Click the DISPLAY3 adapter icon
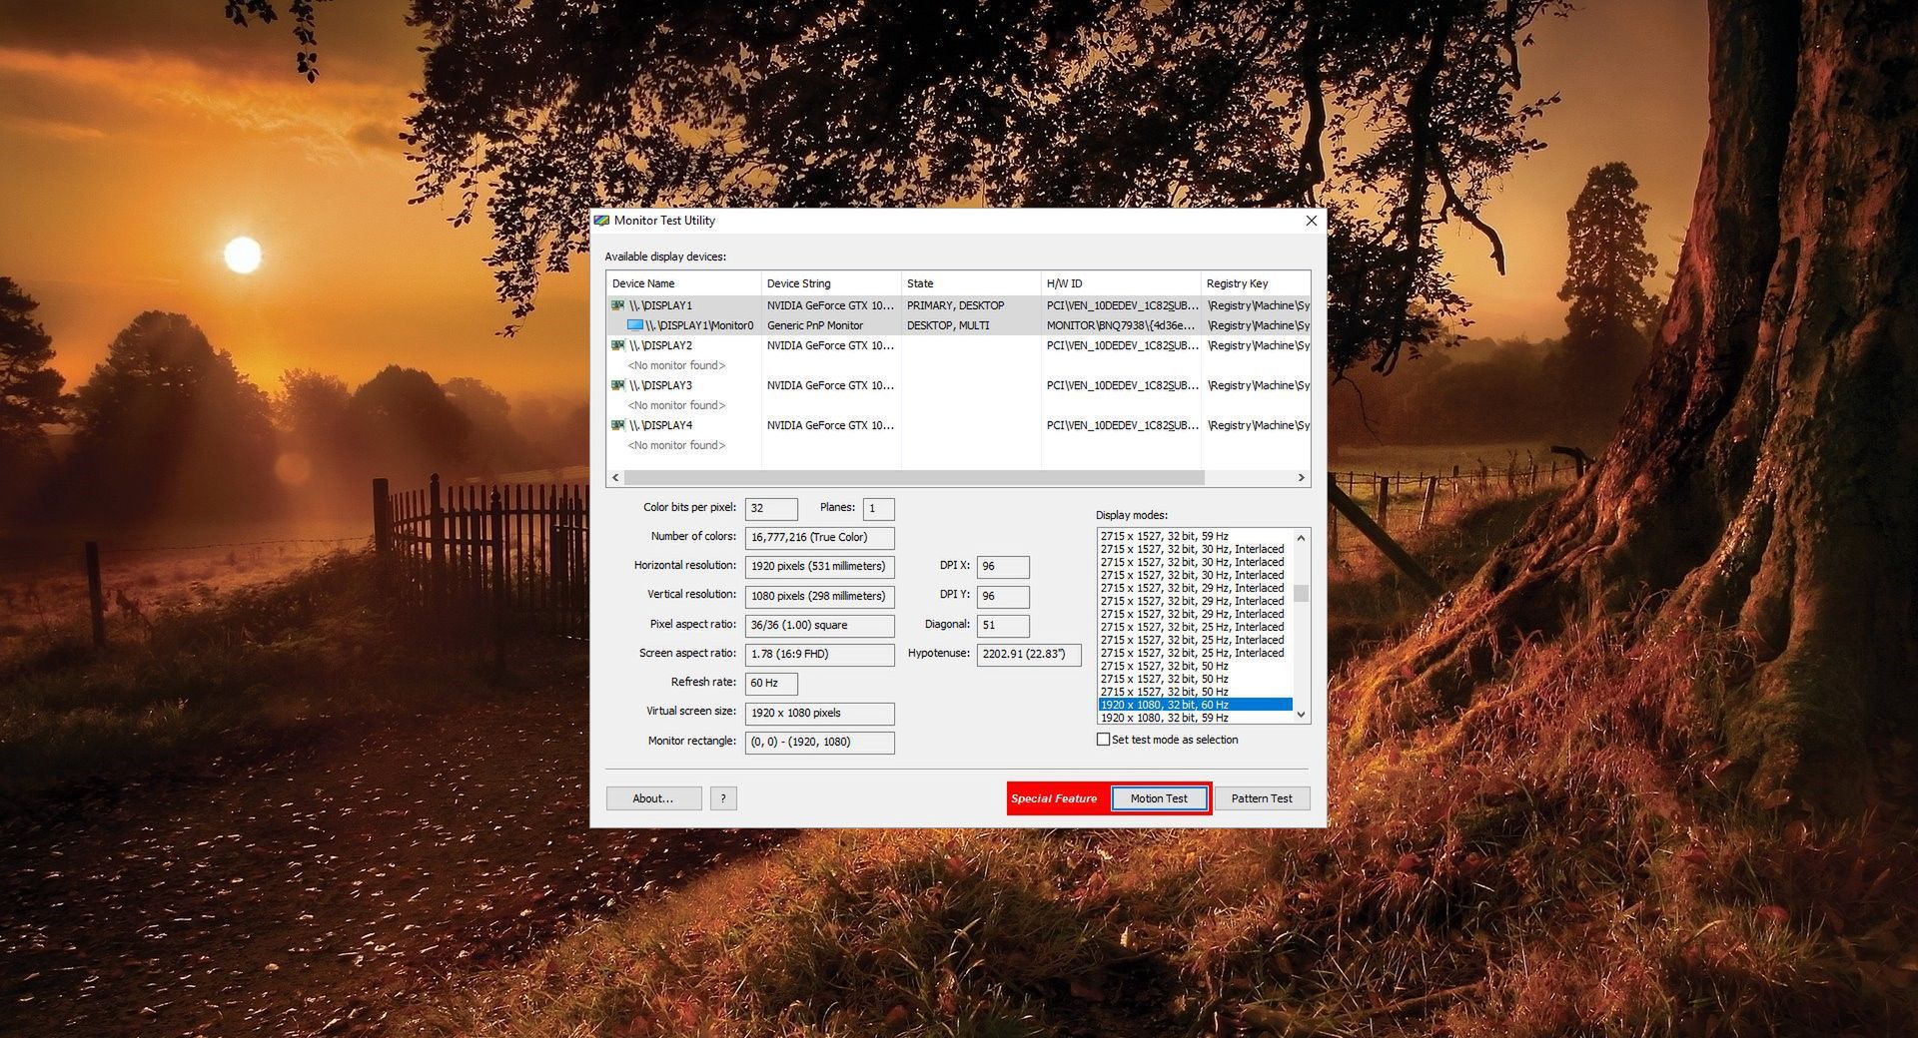Viewport: 1918px width, 1038px height. (x=616, y=385)
